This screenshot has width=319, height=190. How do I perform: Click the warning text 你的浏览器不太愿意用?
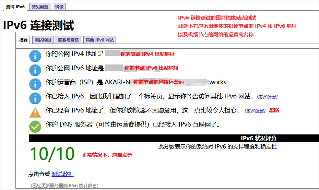(143, 110)
